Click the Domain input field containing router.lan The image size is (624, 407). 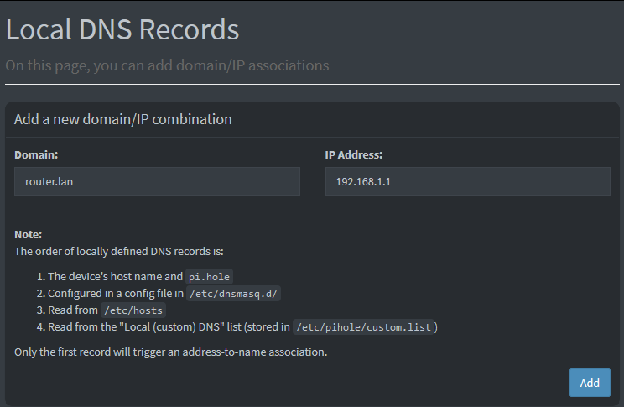click(x=157, y=181)
